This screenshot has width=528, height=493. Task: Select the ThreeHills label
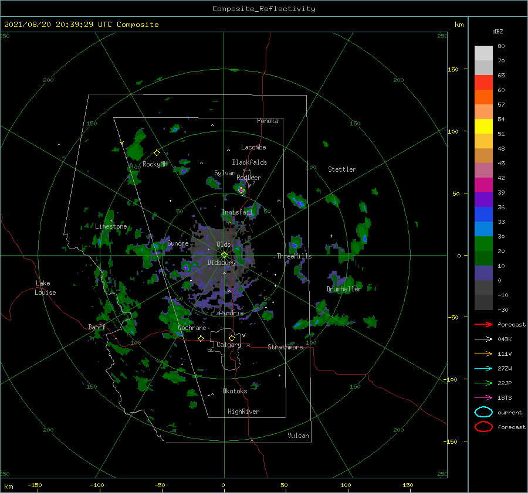(295, 256)
